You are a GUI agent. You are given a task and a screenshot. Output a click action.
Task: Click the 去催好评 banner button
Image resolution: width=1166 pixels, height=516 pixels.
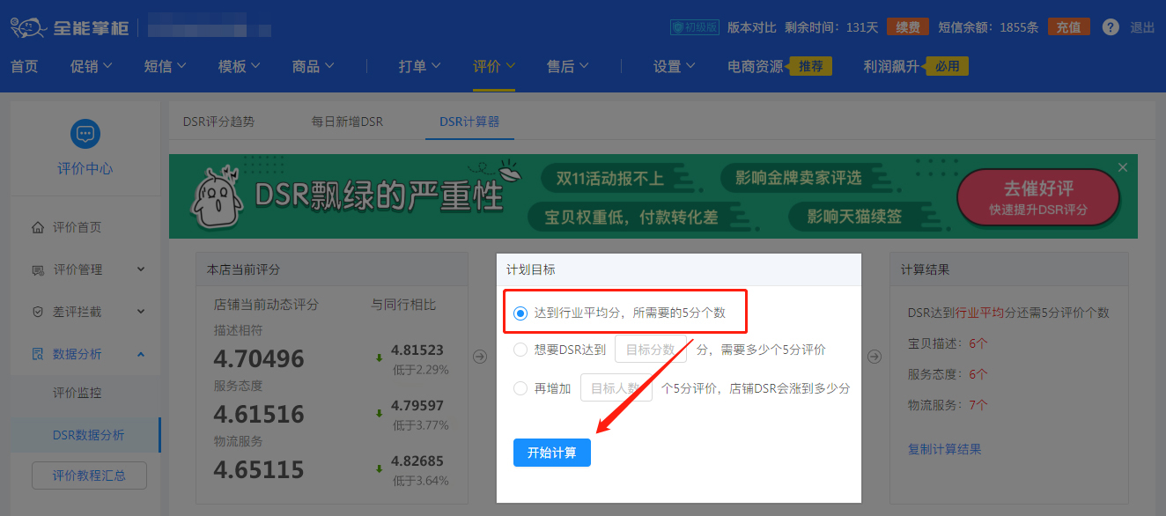pos(1038,197)
